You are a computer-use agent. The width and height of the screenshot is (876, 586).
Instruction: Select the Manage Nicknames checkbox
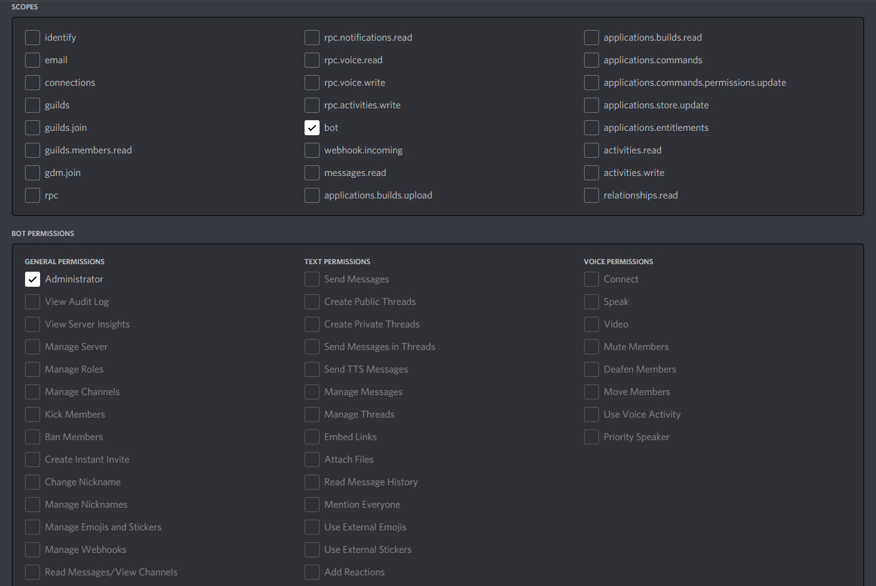pos(33,505)
